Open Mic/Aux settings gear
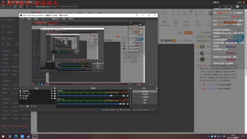The image size is (247, 139). click(x=128, y=104)
